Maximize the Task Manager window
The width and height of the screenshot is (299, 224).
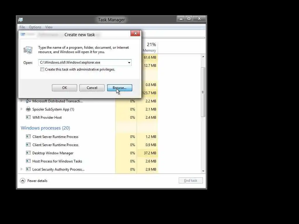click(x=189, y=18)
